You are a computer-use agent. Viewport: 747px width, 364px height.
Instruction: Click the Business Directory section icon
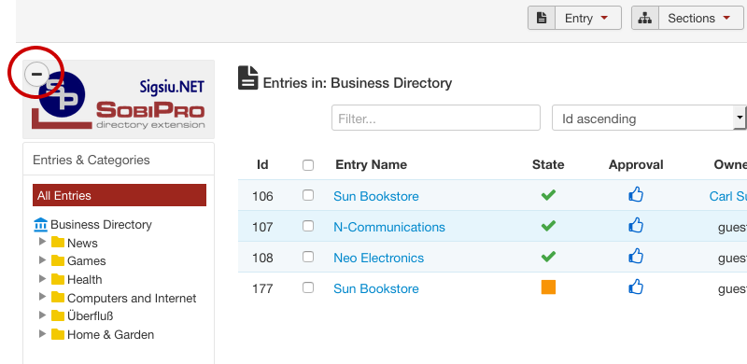tap(41, 224)
